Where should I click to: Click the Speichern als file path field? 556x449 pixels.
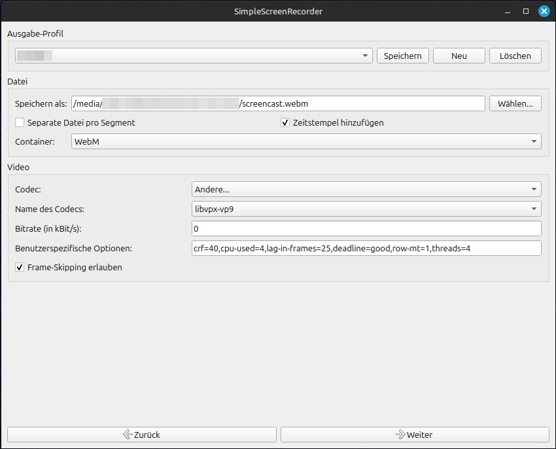click(x=278, y=103)
